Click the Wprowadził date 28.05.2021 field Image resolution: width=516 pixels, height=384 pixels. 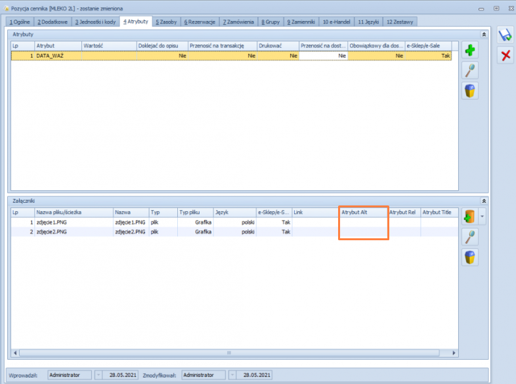(x=120, y=375)
